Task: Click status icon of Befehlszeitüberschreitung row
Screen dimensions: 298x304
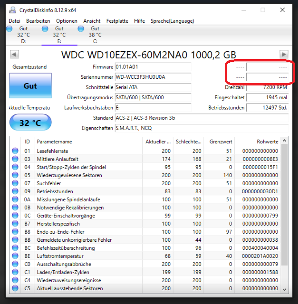Action: (x=15, y=248)
